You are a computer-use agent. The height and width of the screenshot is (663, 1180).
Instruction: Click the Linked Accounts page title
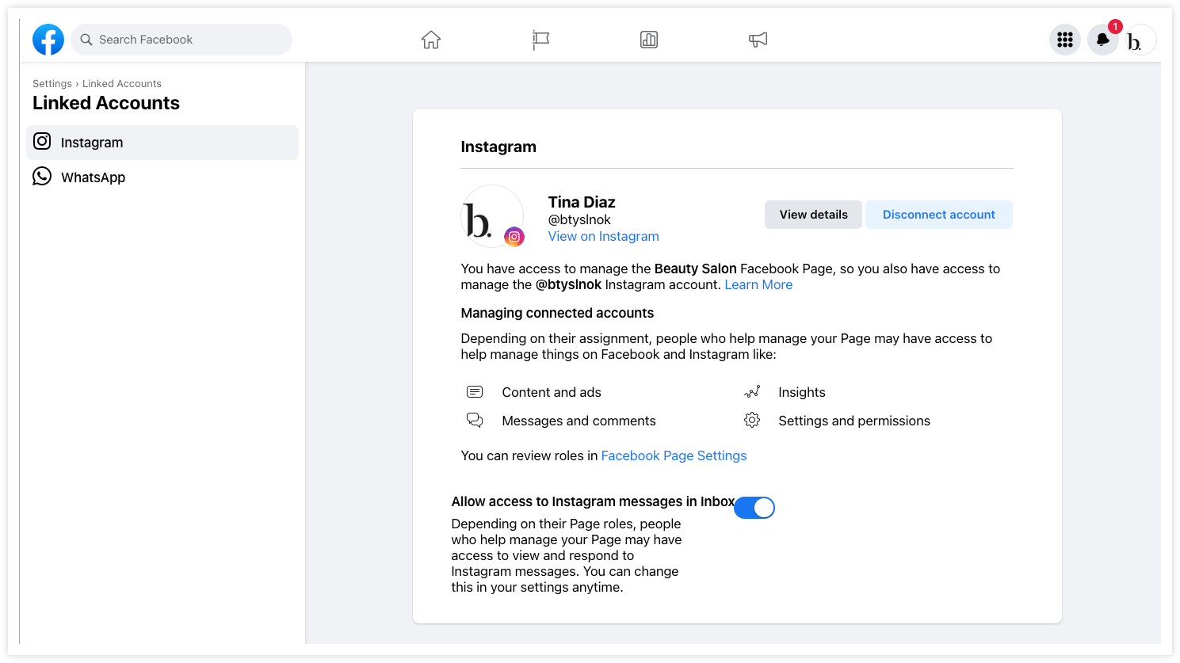click(106, 103)
